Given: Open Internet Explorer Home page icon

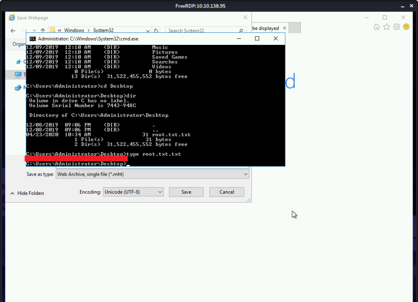Looking at the screenshot, I should pos(377,27).
